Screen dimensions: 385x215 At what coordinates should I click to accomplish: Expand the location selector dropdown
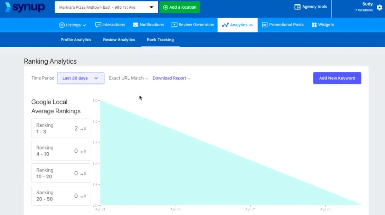point(151,7)
